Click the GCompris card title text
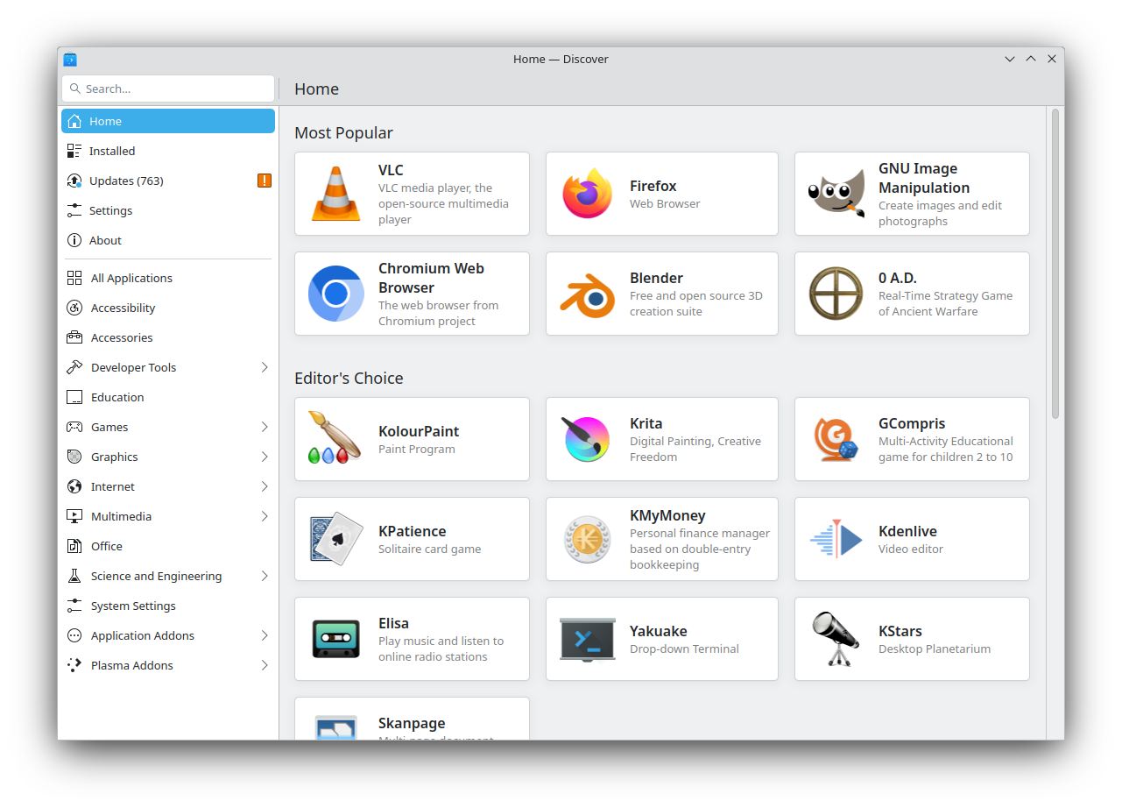1122x808 pixels. (x=912, y=423)
